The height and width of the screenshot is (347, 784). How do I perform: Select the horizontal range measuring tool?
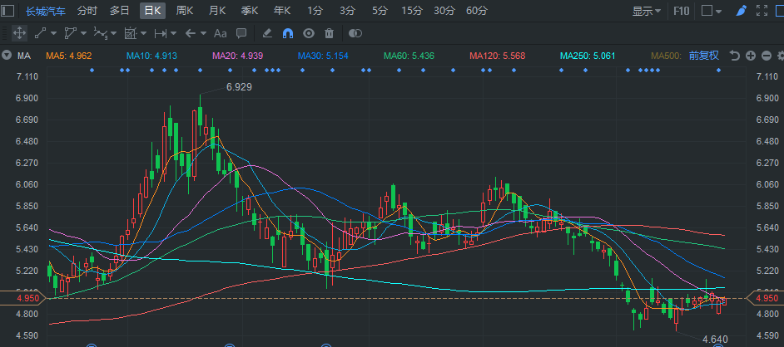[161, 33]
